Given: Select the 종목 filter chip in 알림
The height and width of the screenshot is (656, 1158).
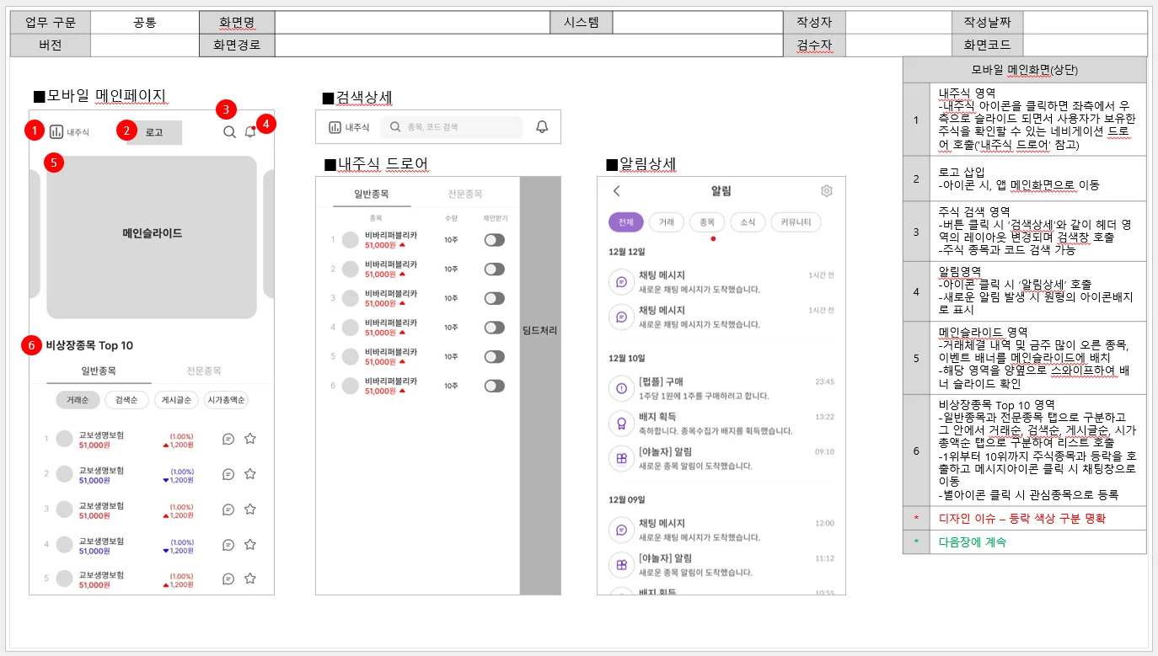Looking at the screenshot, I should (x=707, y=222).
